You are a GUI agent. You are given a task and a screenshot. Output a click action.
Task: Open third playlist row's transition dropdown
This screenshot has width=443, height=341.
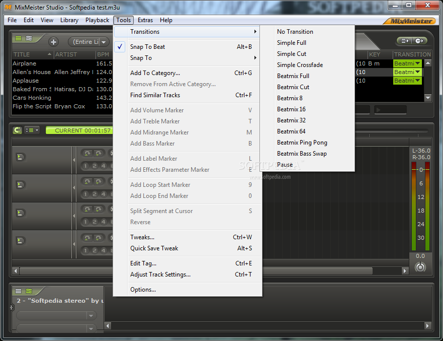(407, 81)
